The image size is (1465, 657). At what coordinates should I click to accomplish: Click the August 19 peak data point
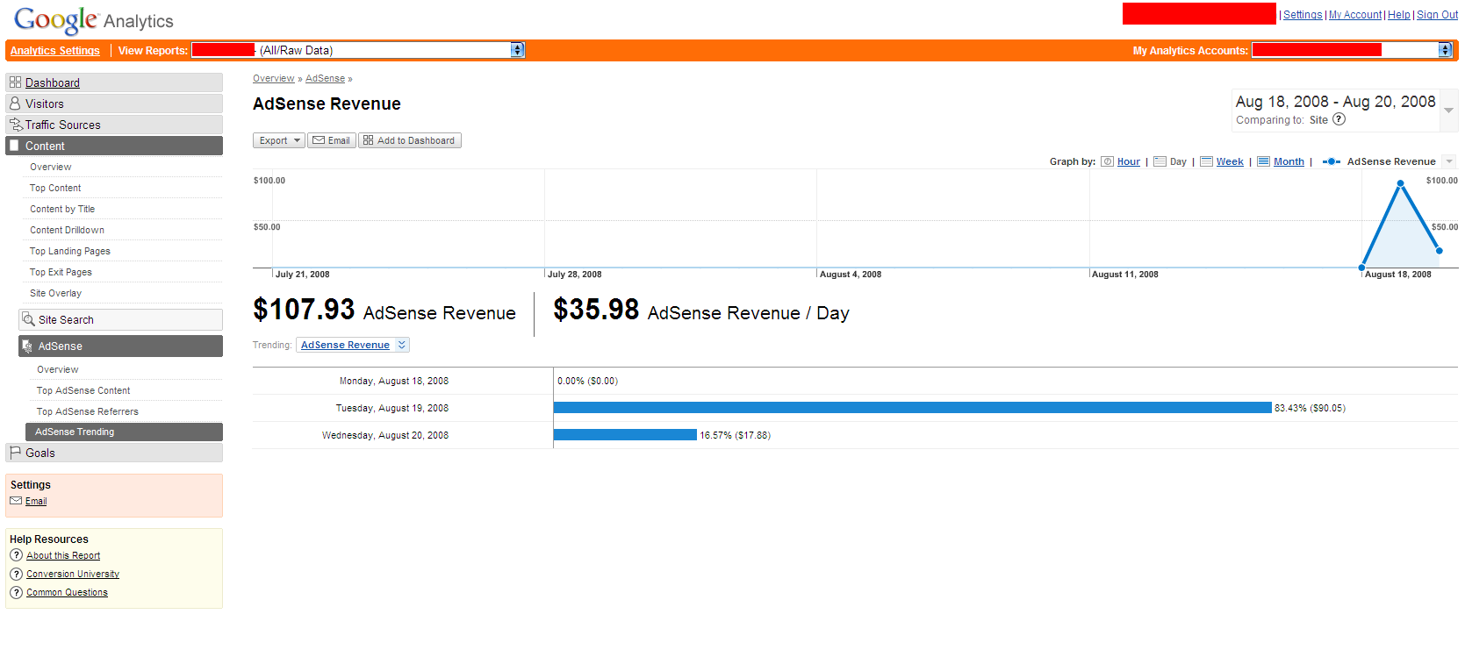click(x=1401, y=183)
